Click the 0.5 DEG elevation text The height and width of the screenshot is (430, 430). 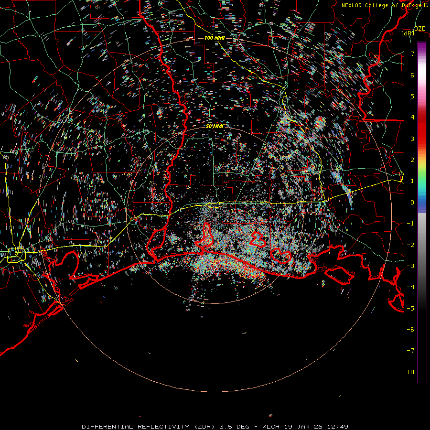pos(234,427)
